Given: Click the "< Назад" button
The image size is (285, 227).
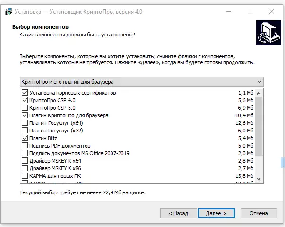Looking at the screenshot, I should pyautogui.click(x=179, y=213).
